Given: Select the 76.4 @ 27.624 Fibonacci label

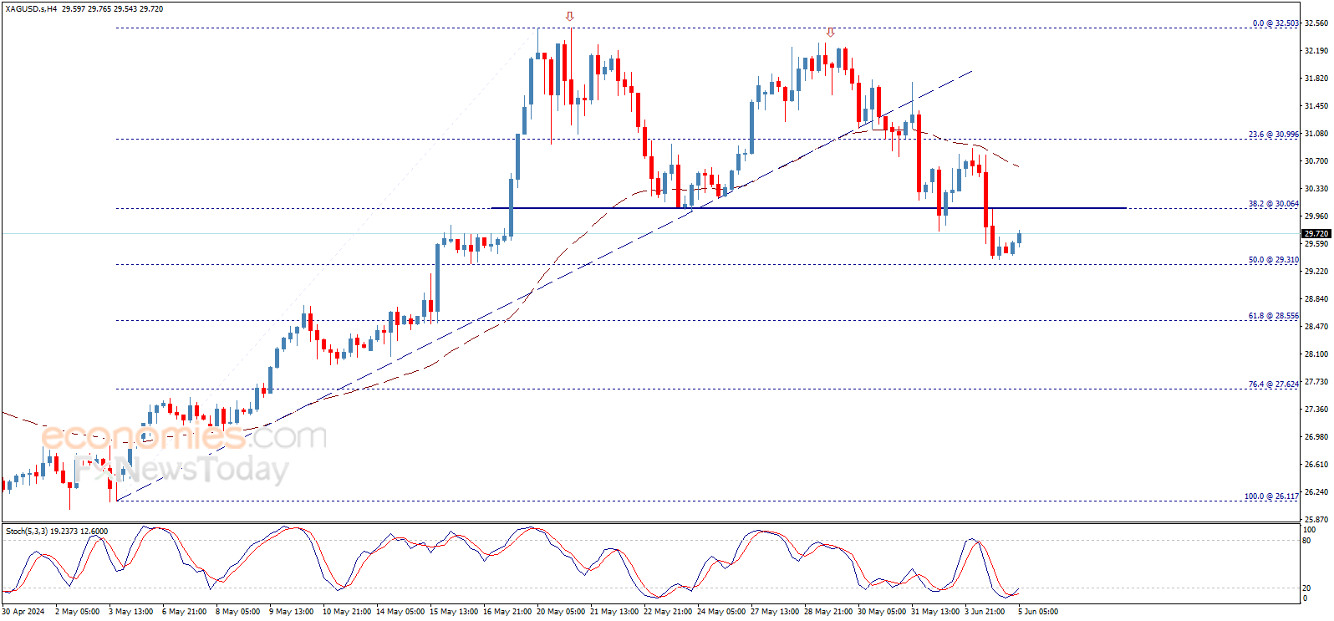Looking at the screenshot, I should point(1274,384).
